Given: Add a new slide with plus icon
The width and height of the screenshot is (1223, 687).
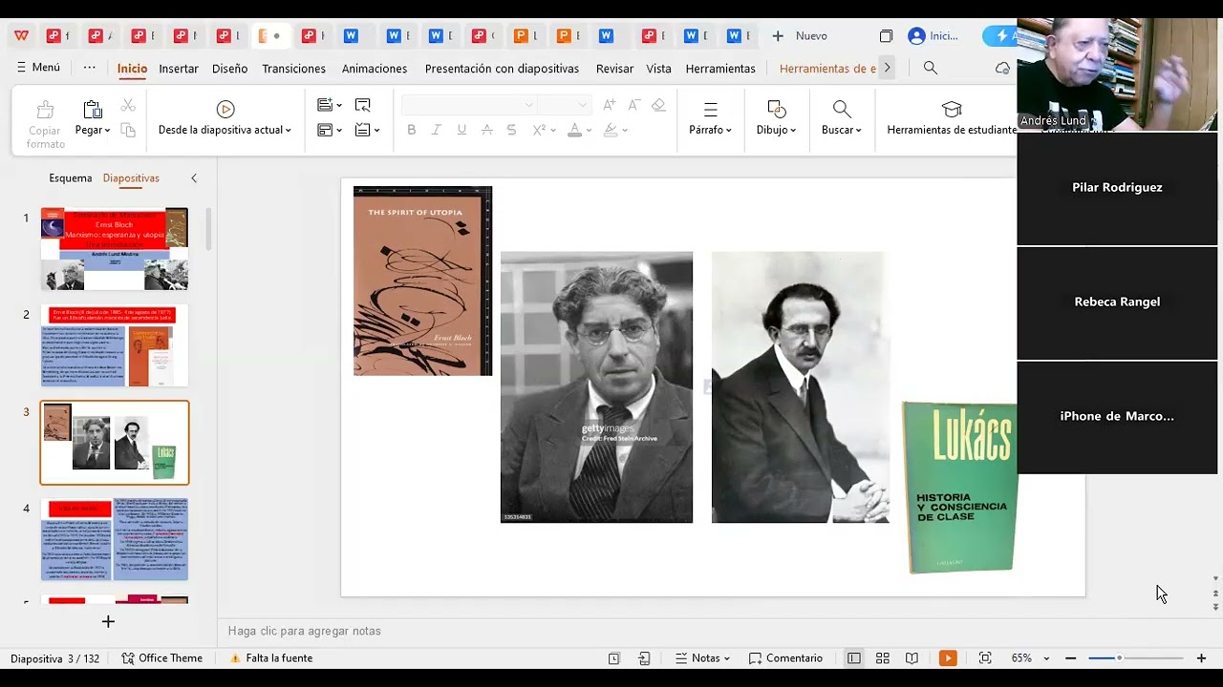Looking at the screenshot, I should point(108,621).
